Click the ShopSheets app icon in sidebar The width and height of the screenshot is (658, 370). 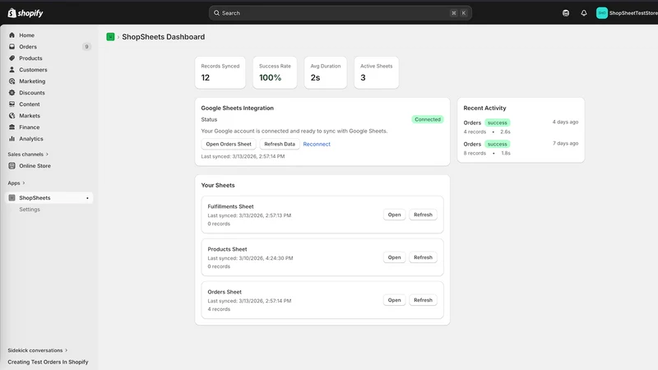tap(12, 197)
